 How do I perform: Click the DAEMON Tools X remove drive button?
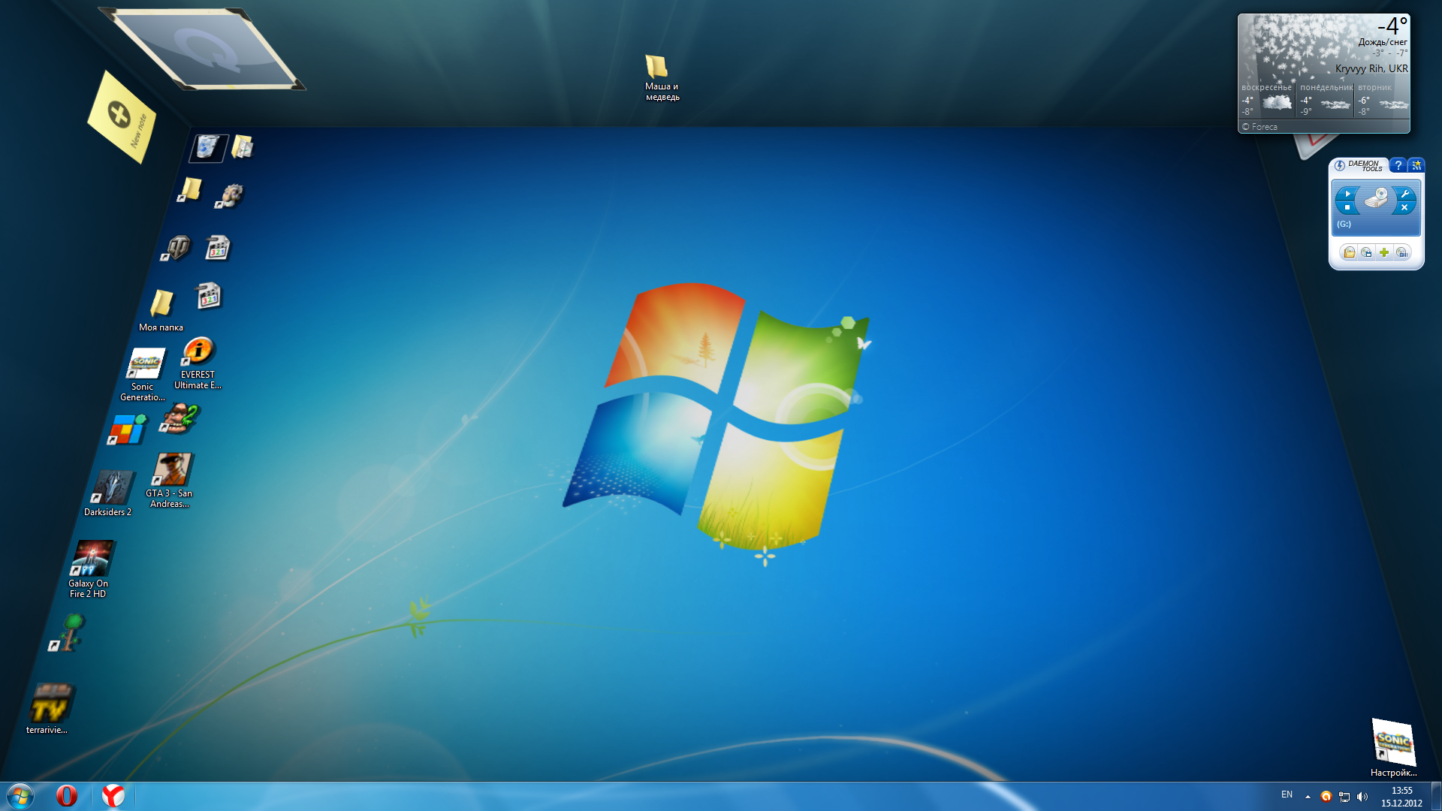[x=1404, y=207]
